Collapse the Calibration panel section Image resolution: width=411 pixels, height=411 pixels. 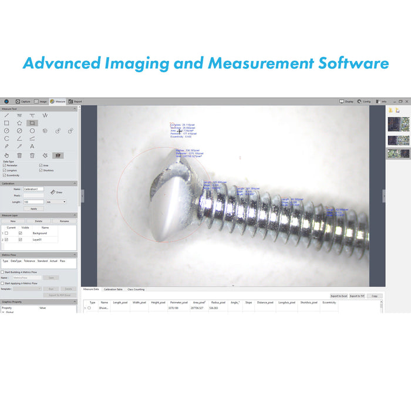point(75,183)
